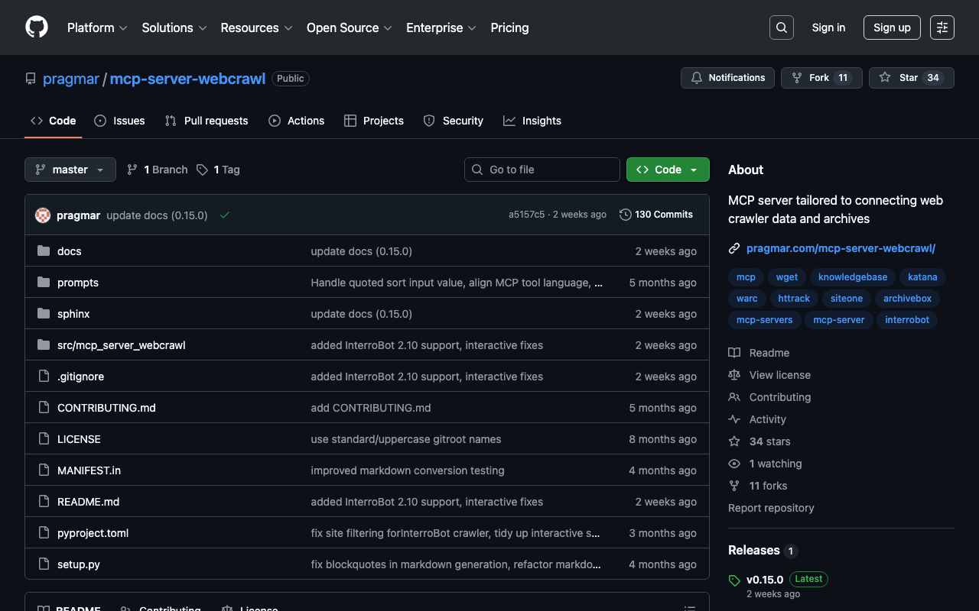Image resolution: width=979 pixels, height=611 pixels.
Task: Expand green Code dropdown button
Action: 668,170
